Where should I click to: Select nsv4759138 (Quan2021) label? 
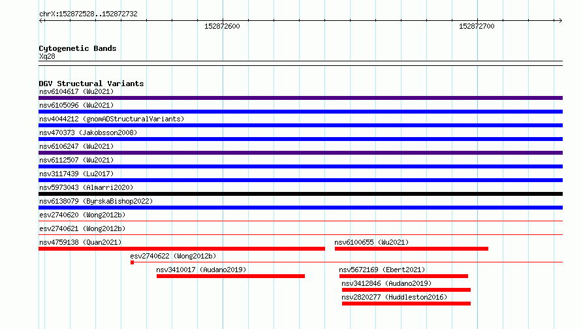[80, 242]
